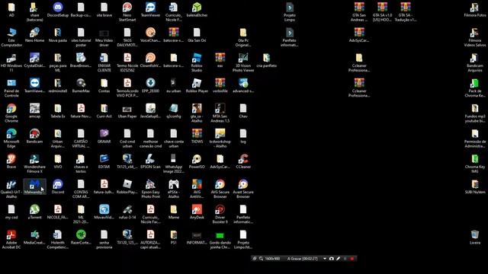Screen dimensions: 488x274
Task: Select the GTA San Andreas archive icon
Action: click(x=359, y=12)
